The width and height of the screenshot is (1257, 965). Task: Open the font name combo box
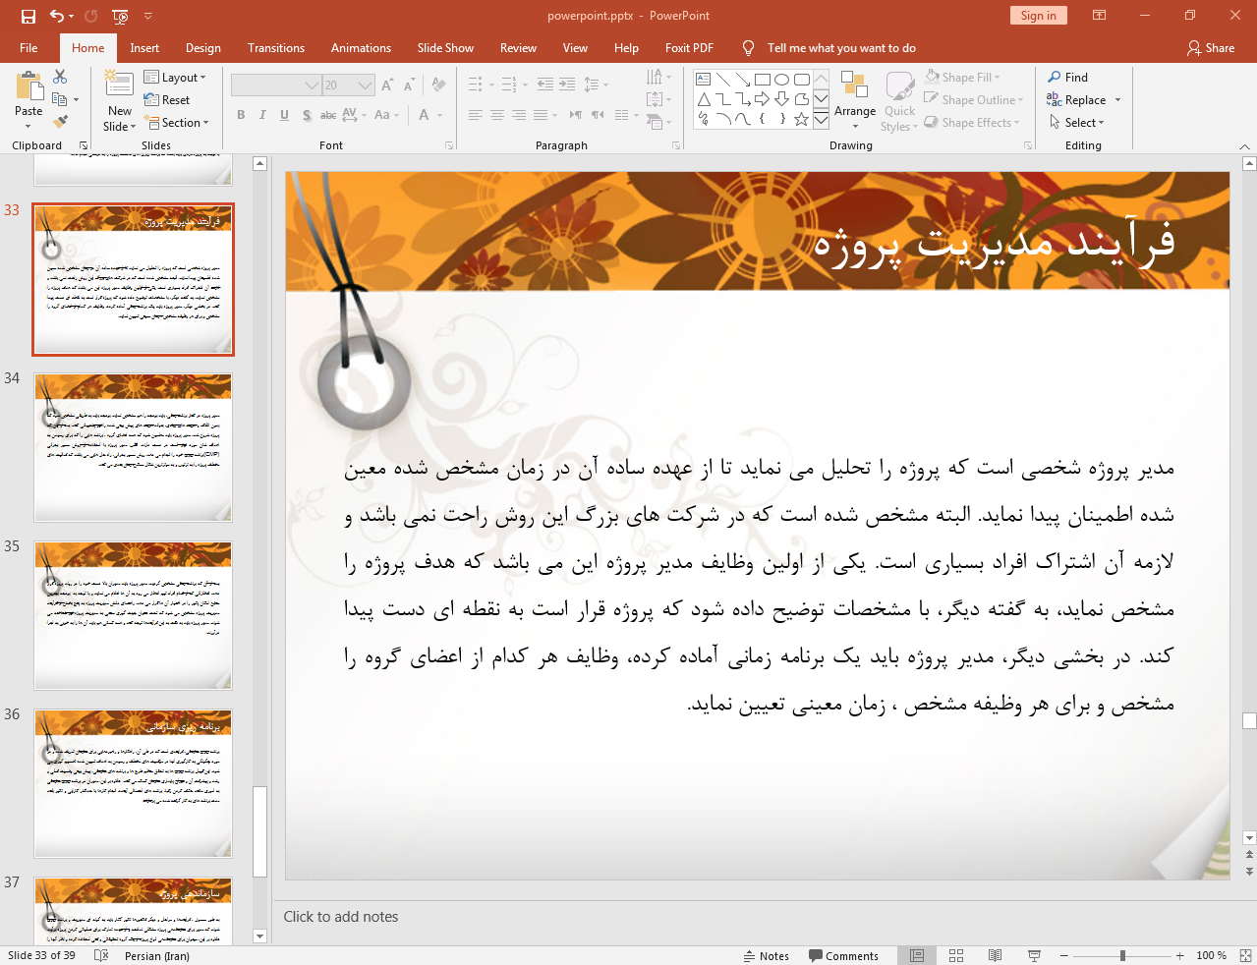click(276, 85)
